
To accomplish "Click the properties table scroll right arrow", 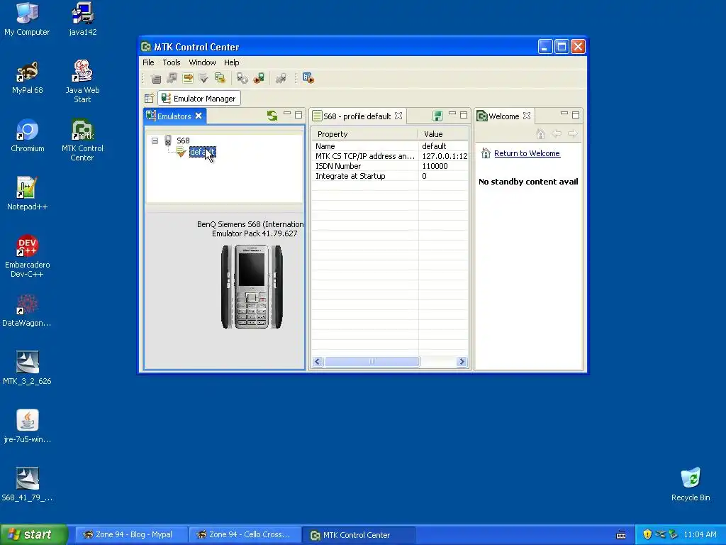I will point(462,361).
